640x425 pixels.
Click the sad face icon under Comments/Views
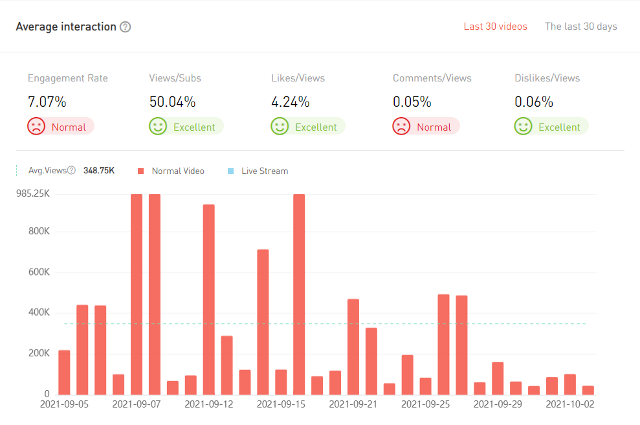click(x=401, y=126)
